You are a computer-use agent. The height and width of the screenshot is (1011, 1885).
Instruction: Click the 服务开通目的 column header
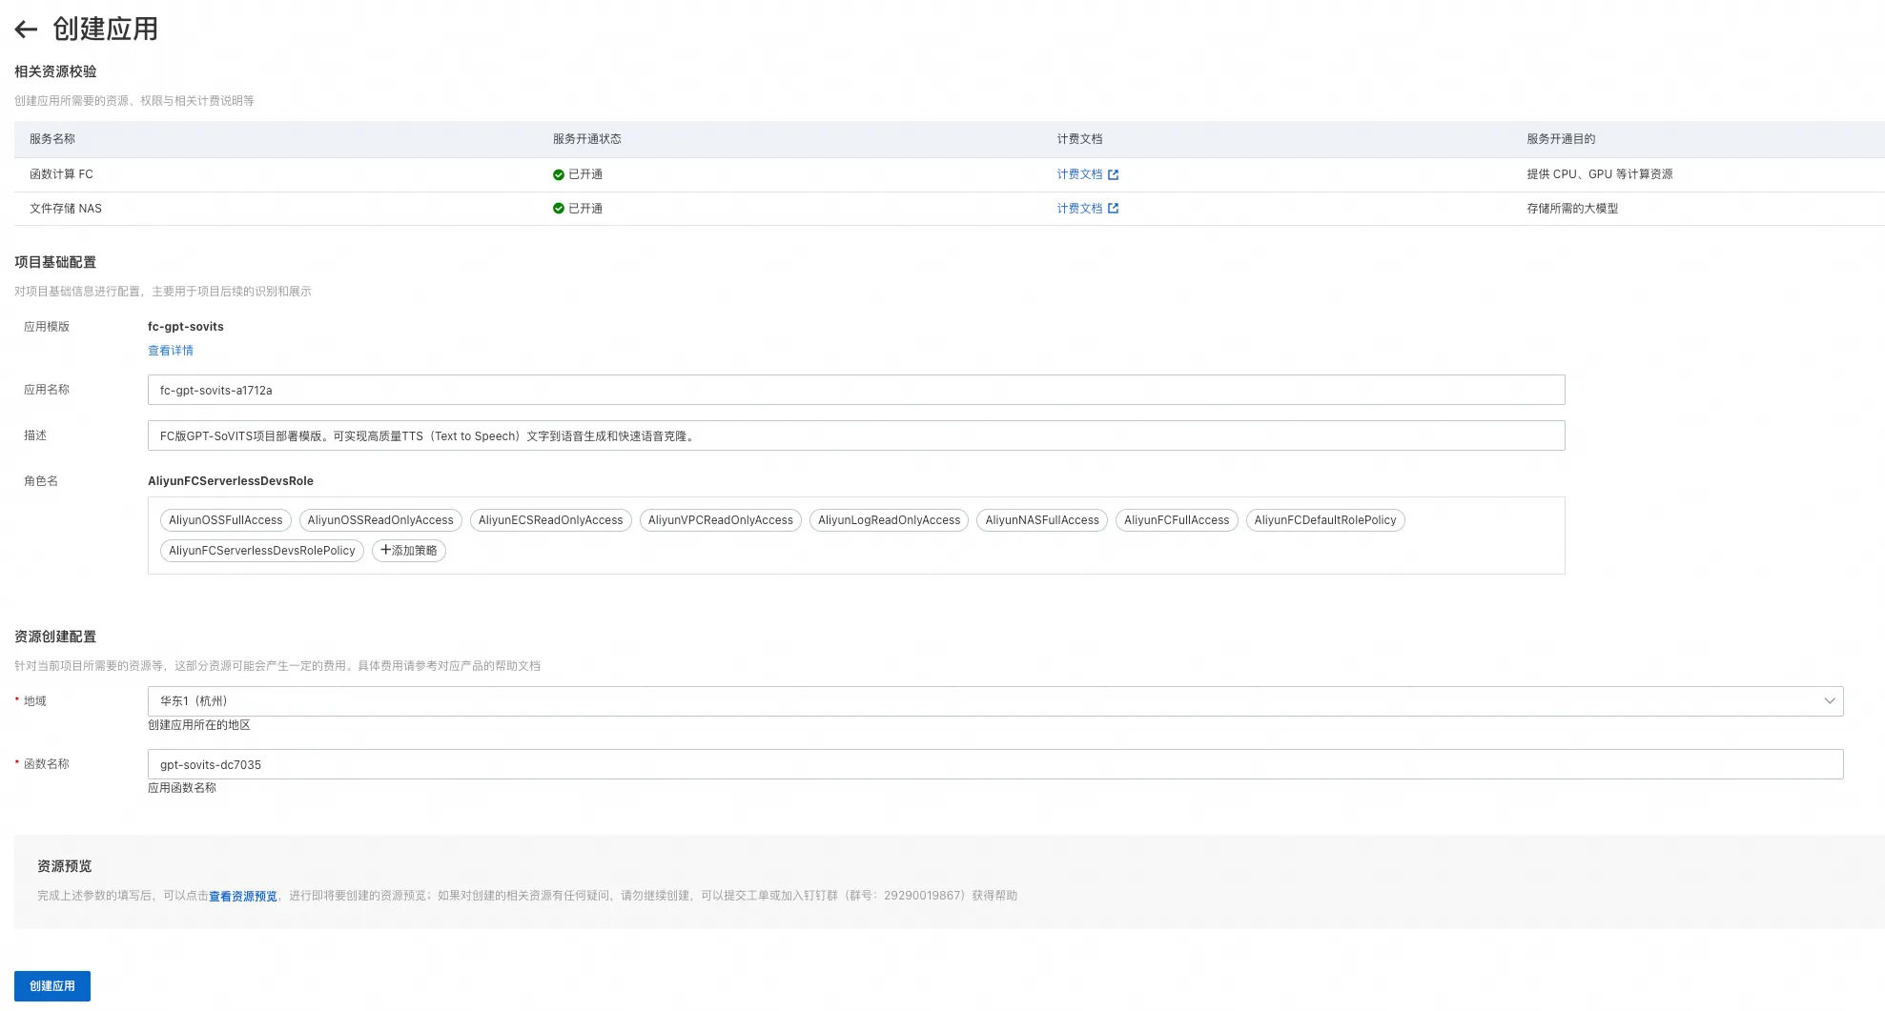click(x=1561, y=139)
